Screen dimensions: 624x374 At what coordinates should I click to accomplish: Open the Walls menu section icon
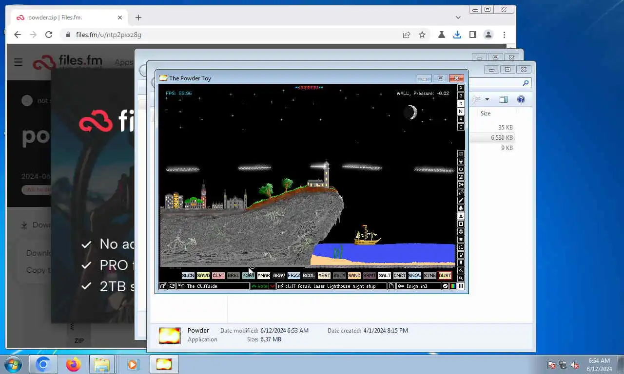tap(461, 153)
